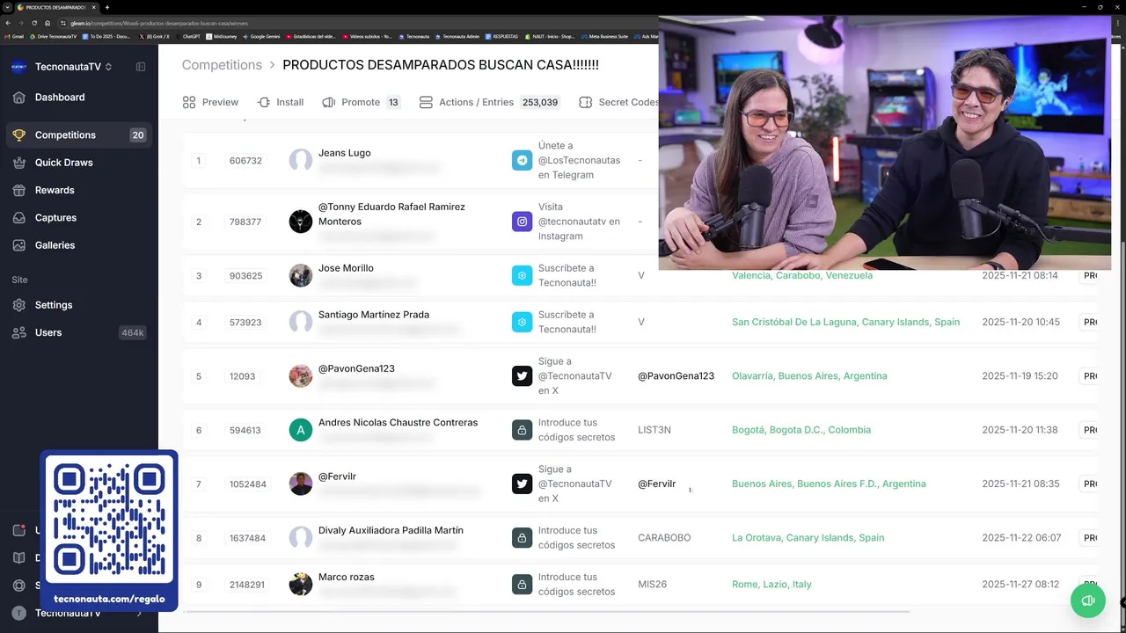Click location San Cristóbal De La Laguna
This screenshot has width=1126, height=633.
coord(845,322)
